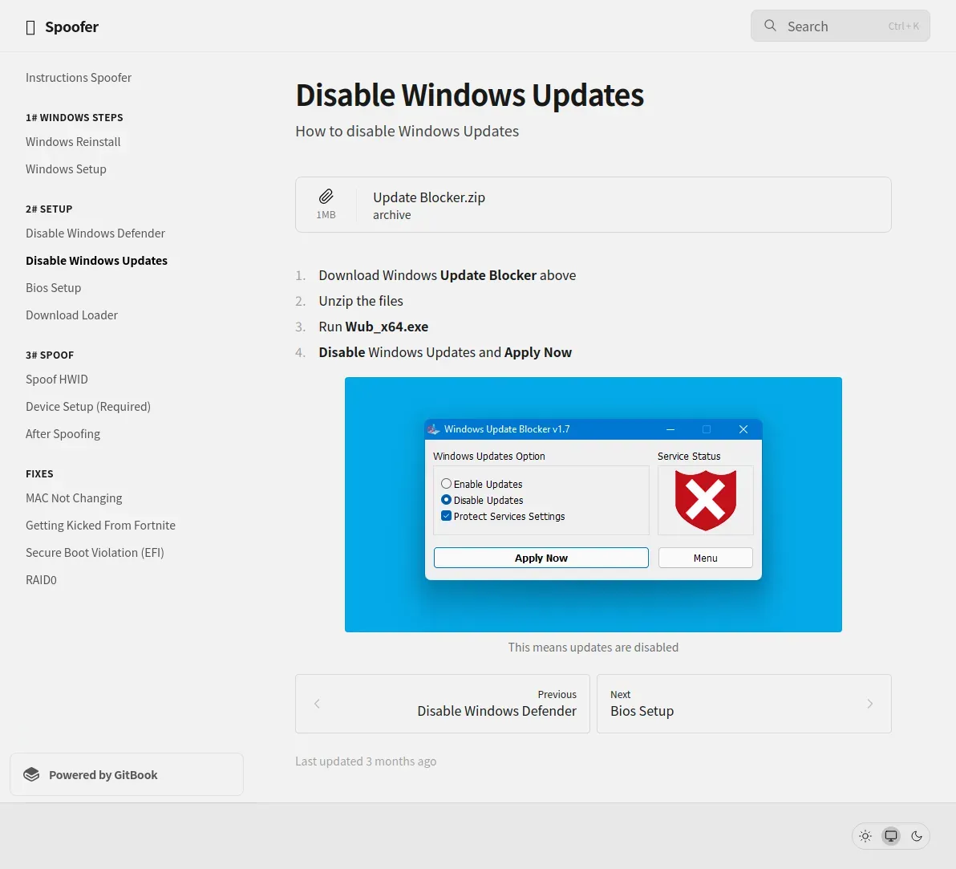Click 'Last updated 3 months ago' text
The image size is (956, 869).
(366, 761)
